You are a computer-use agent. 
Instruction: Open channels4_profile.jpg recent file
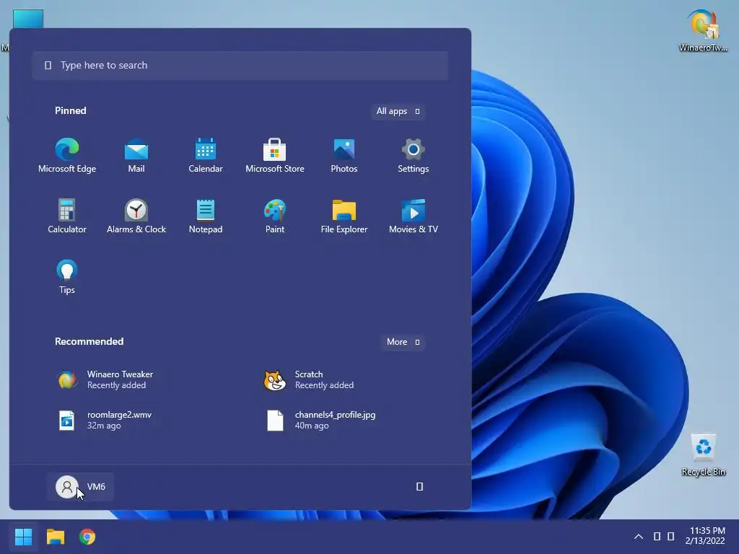coord(320,421)
